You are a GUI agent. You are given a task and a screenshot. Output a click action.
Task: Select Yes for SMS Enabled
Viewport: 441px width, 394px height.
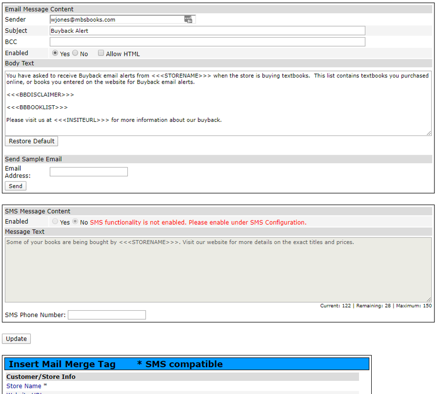point(55,222)
